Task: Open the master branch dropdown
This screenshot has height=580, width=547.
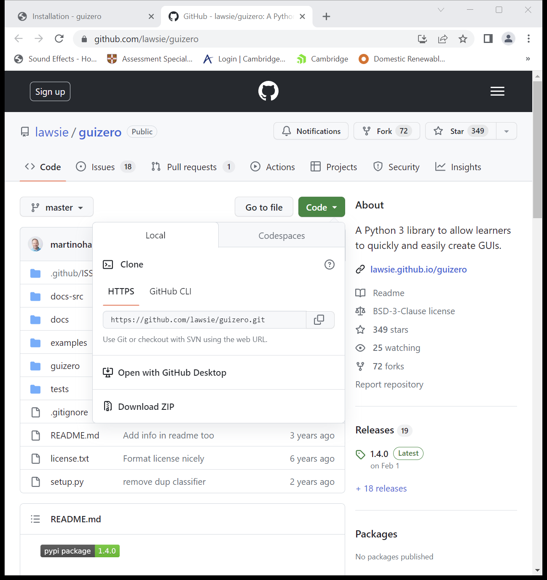Action: click(x=56, y=207)
